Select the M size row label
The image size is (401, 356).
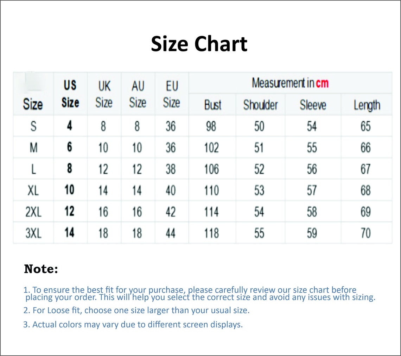(33, 148)
